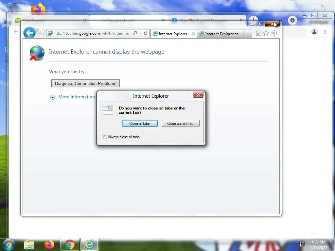Click Close current tab button

point(181,123)
